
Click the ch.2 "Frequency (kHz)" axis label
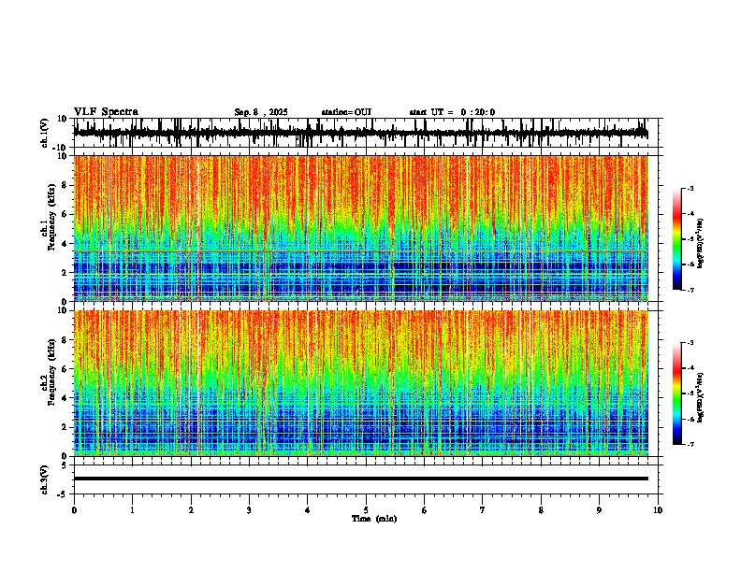[x=51, y=372]
